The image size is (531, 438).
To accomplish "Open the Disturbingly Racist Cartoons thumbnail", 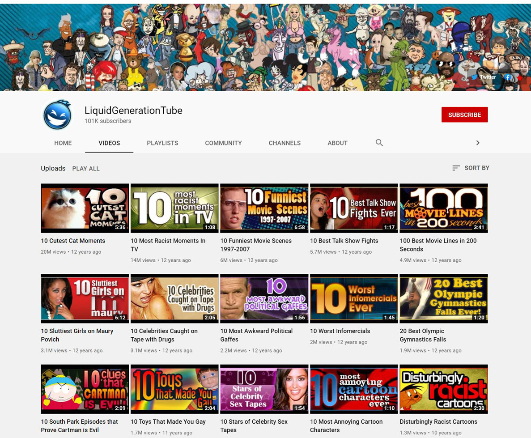I will point(444,389).
